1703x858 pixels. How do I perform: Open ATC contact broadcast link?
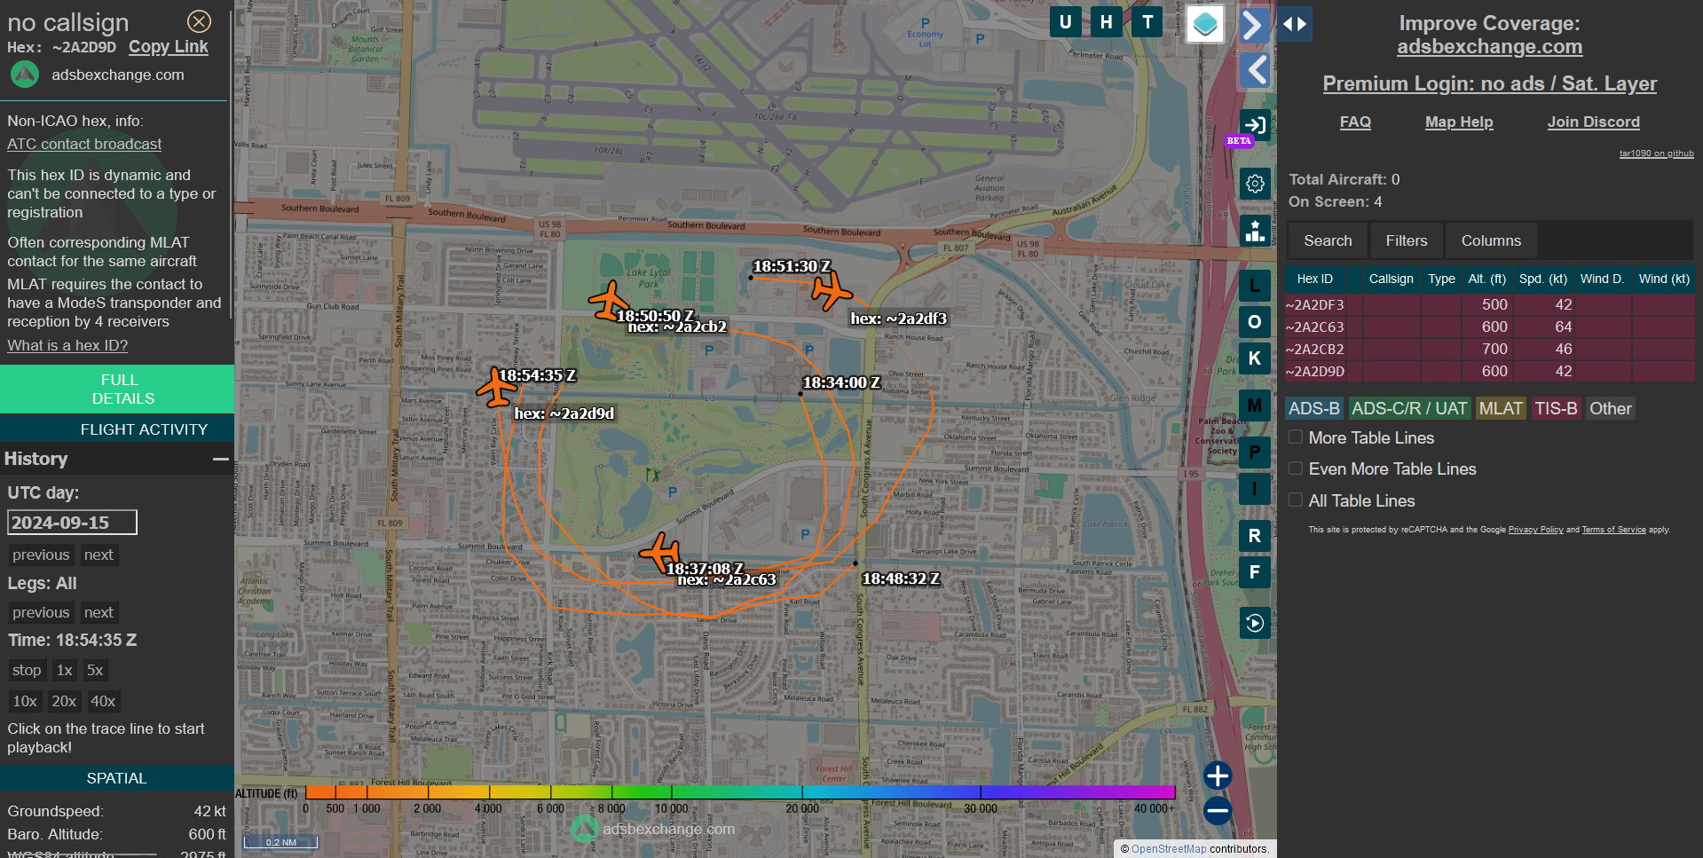[x=84, y=144]
